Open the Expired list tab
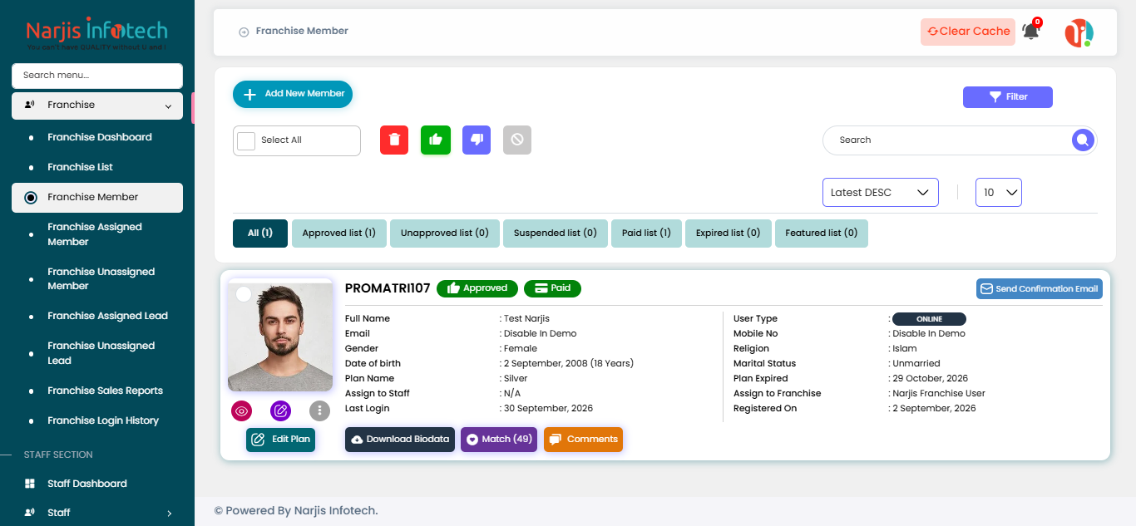1136x526 pixels. [x=729, y=234]
